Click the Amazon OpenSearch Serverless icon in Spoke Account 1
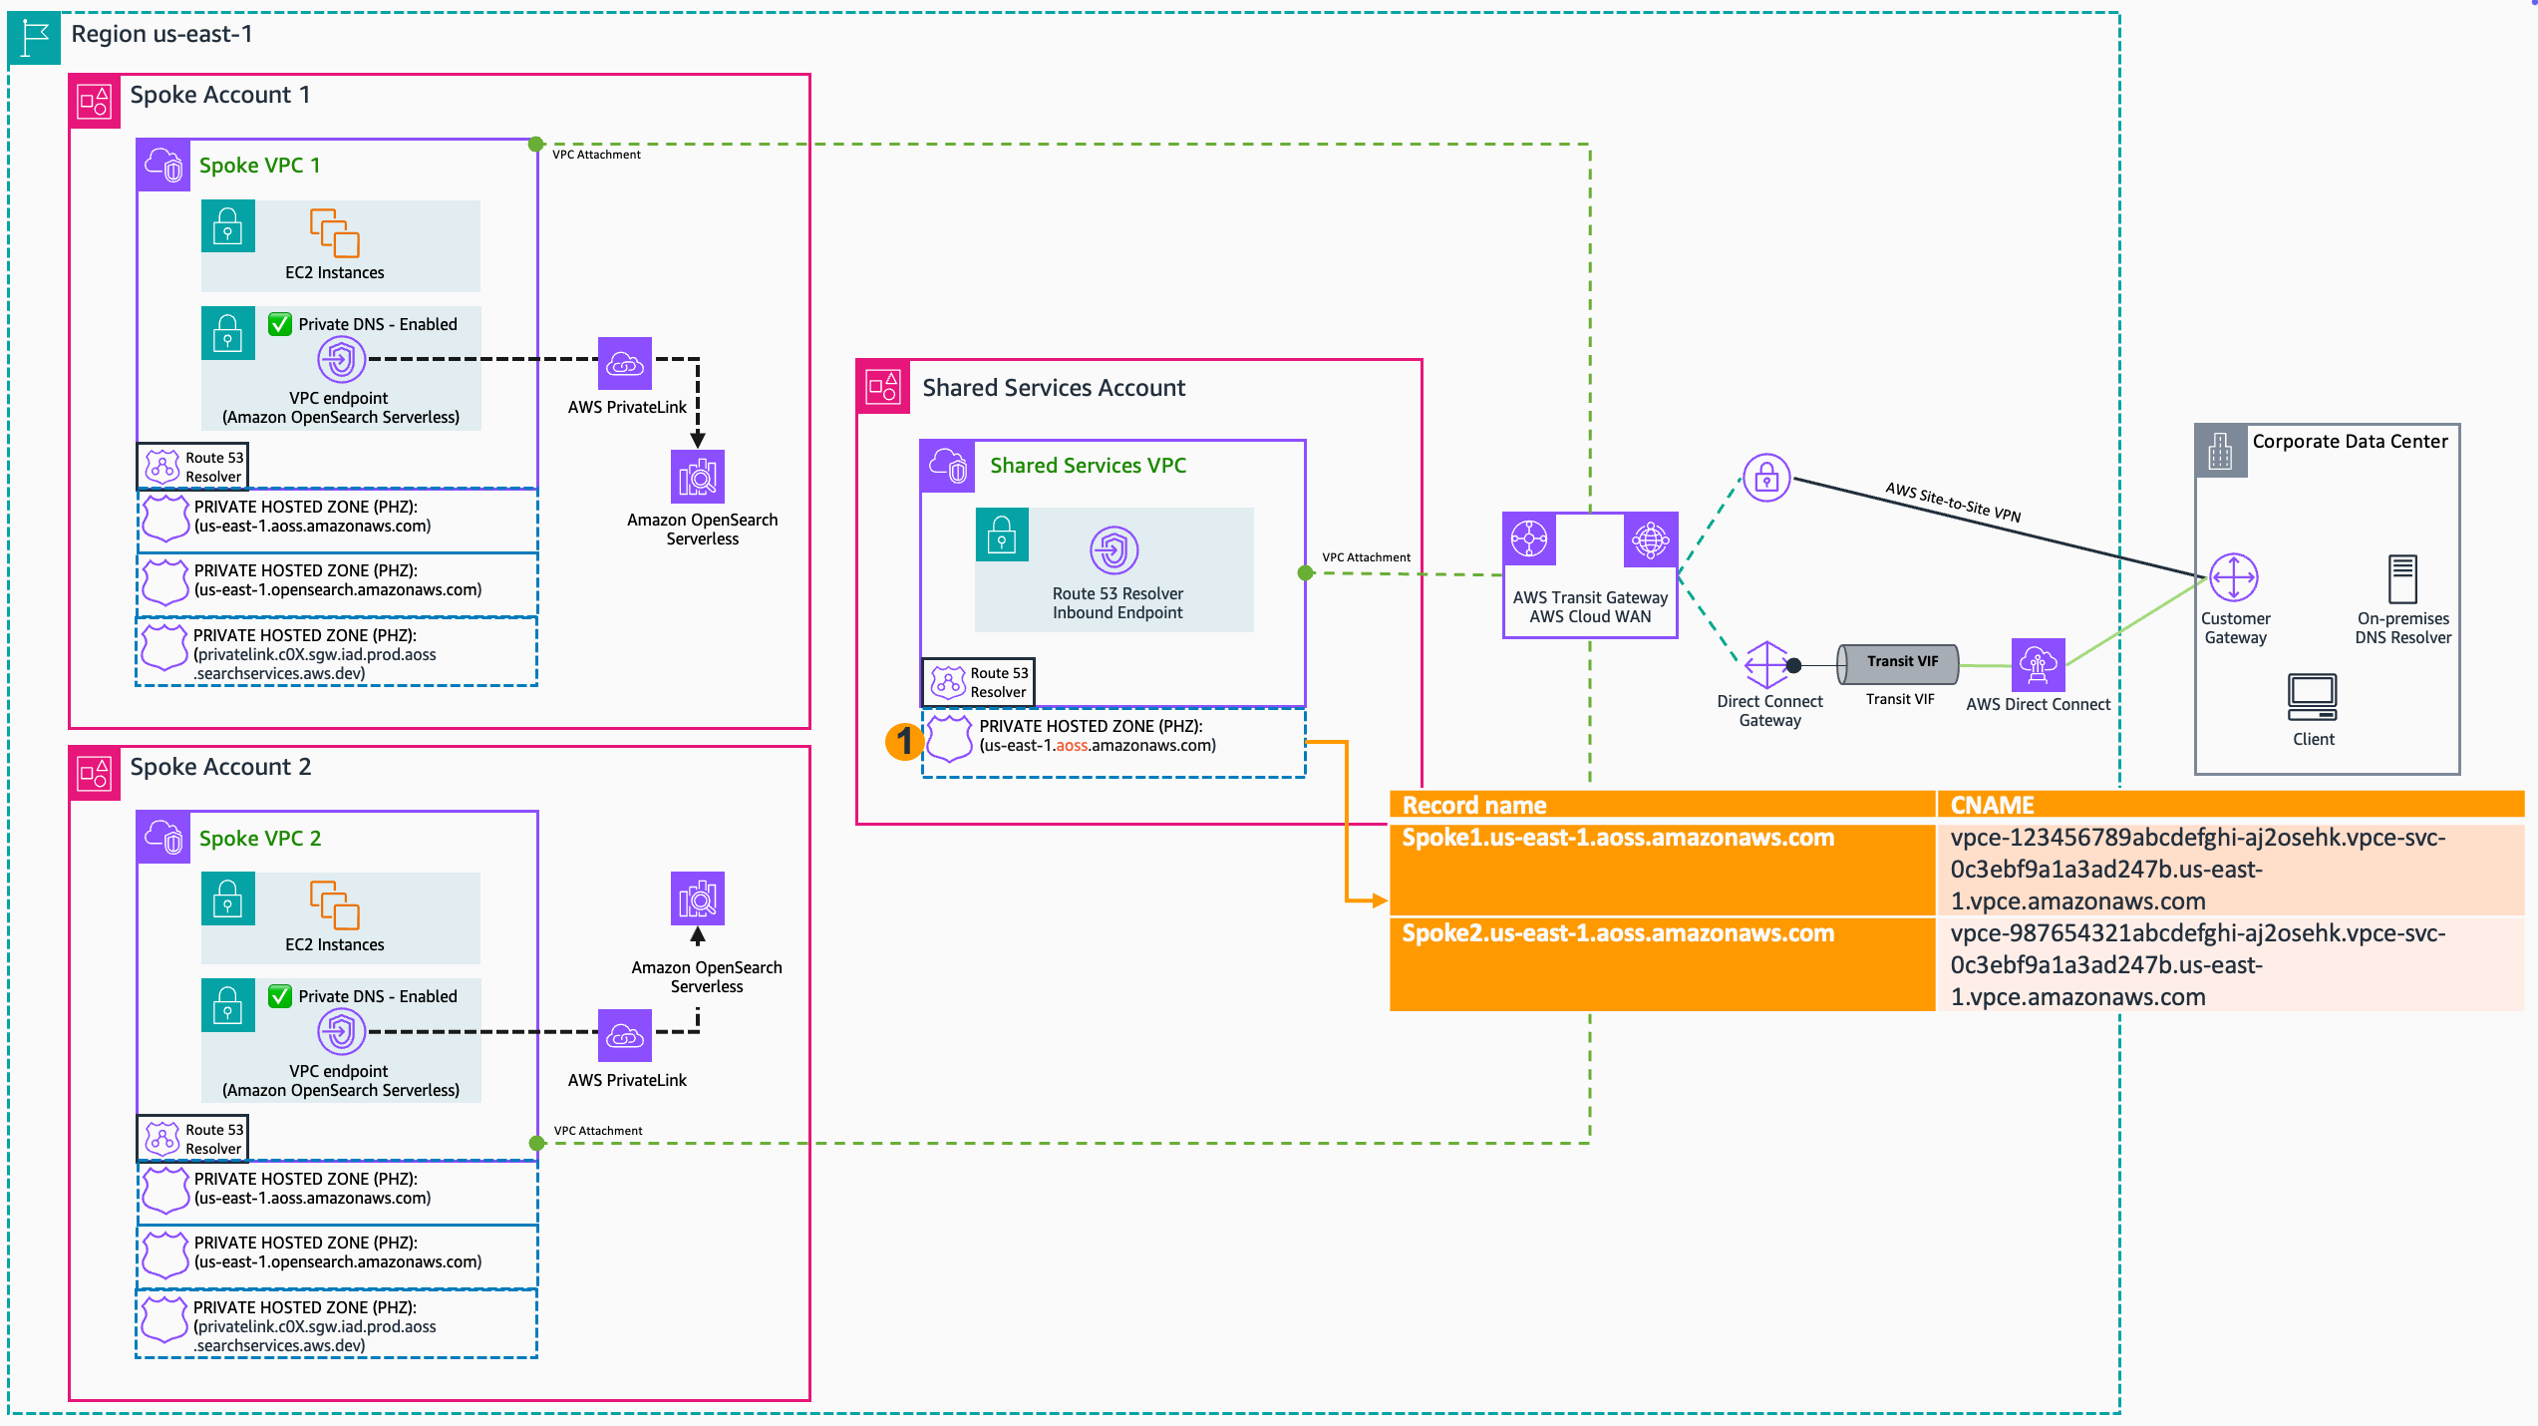Viewport: 2538px width, 1426px height. [697, 477]
